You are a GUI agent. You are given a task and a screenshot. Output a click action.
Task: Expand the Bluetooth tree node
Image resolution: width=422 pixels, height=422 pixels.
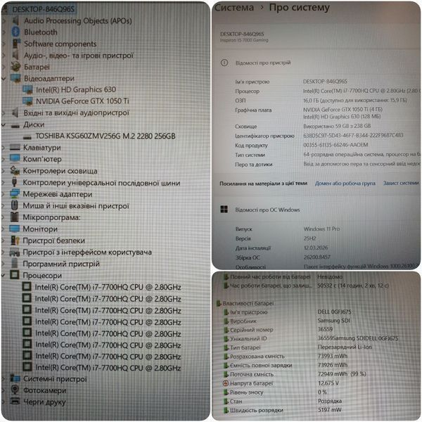coord(4,32)
